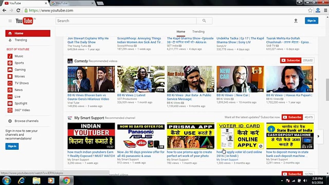This screenshot has width=329, height=185.
Task: Click the page vertical scrollbar thumb
Action: pyautogui.click(x=327, y=90)
